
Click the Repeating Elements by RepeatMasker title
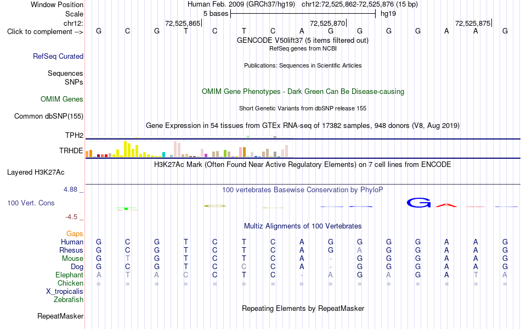click(303, 308)
